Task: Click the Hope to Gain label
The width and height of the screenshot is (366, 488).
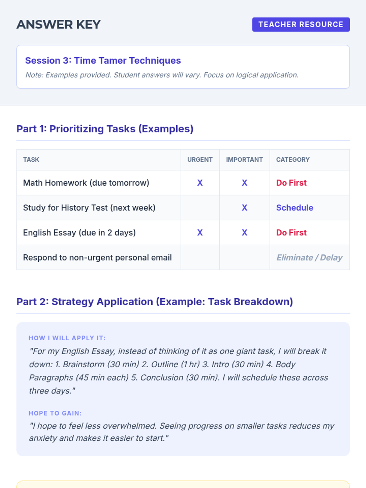Action: coord(55,413)
